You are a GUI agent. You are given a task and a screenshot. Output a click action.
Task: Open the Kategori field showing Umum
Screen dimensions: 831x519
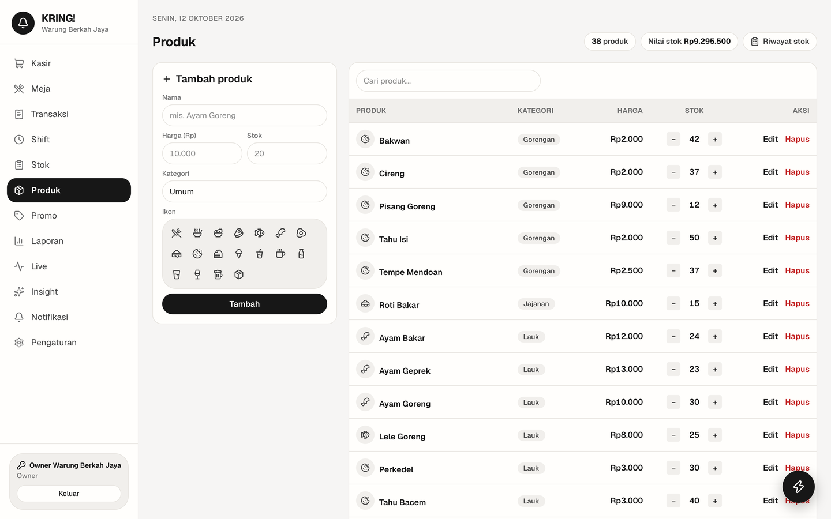pyautogui.click(x=245, y=191)
